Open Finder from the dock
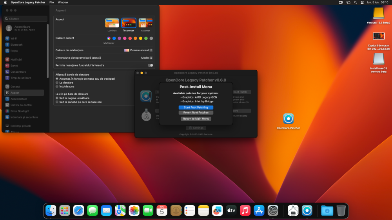Image resolution: width=392 pixels, height=220 pixels. 51,211
